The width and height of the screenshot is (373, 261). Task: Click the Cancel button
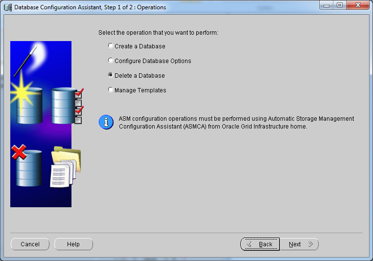pyautogui.click(x=30, y=244)
